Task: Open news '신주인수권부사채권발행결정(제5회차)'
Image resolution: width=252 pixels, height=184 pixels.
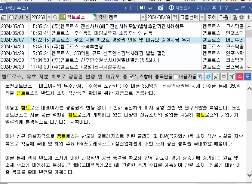Action: pos(105,60)
